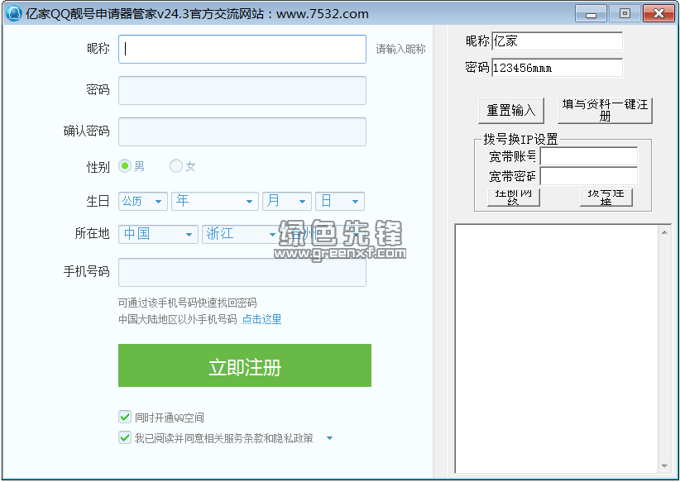Screen dimensions: 680x482
Task: Click the 填写资料一键注册 button
Action: tap(605, 111)
